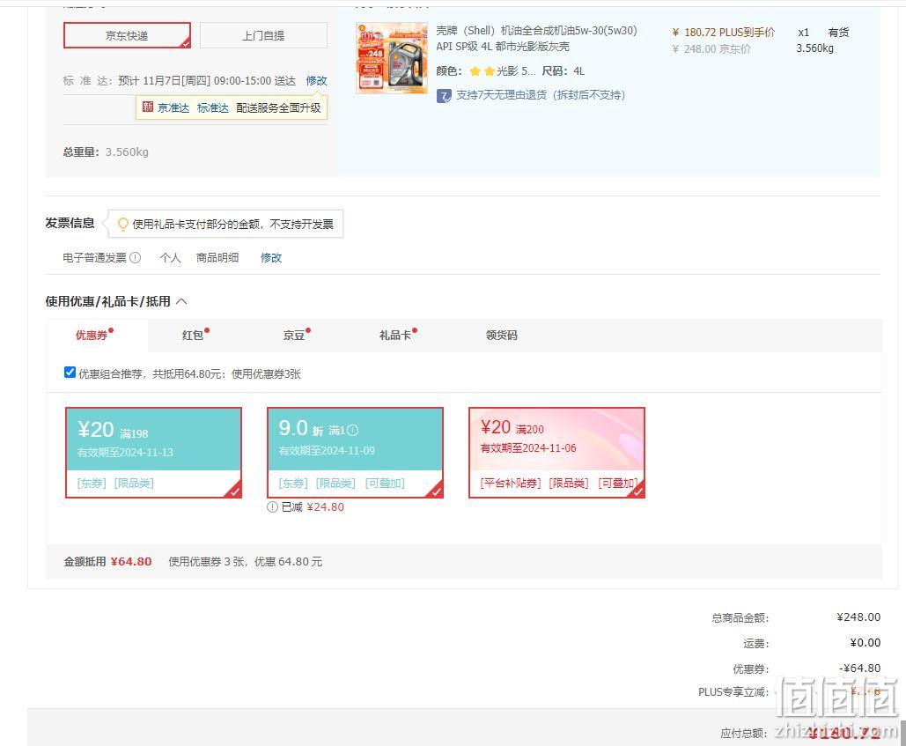Click the red 新 badge icon

pyautogui.click(x=148, y=107)
